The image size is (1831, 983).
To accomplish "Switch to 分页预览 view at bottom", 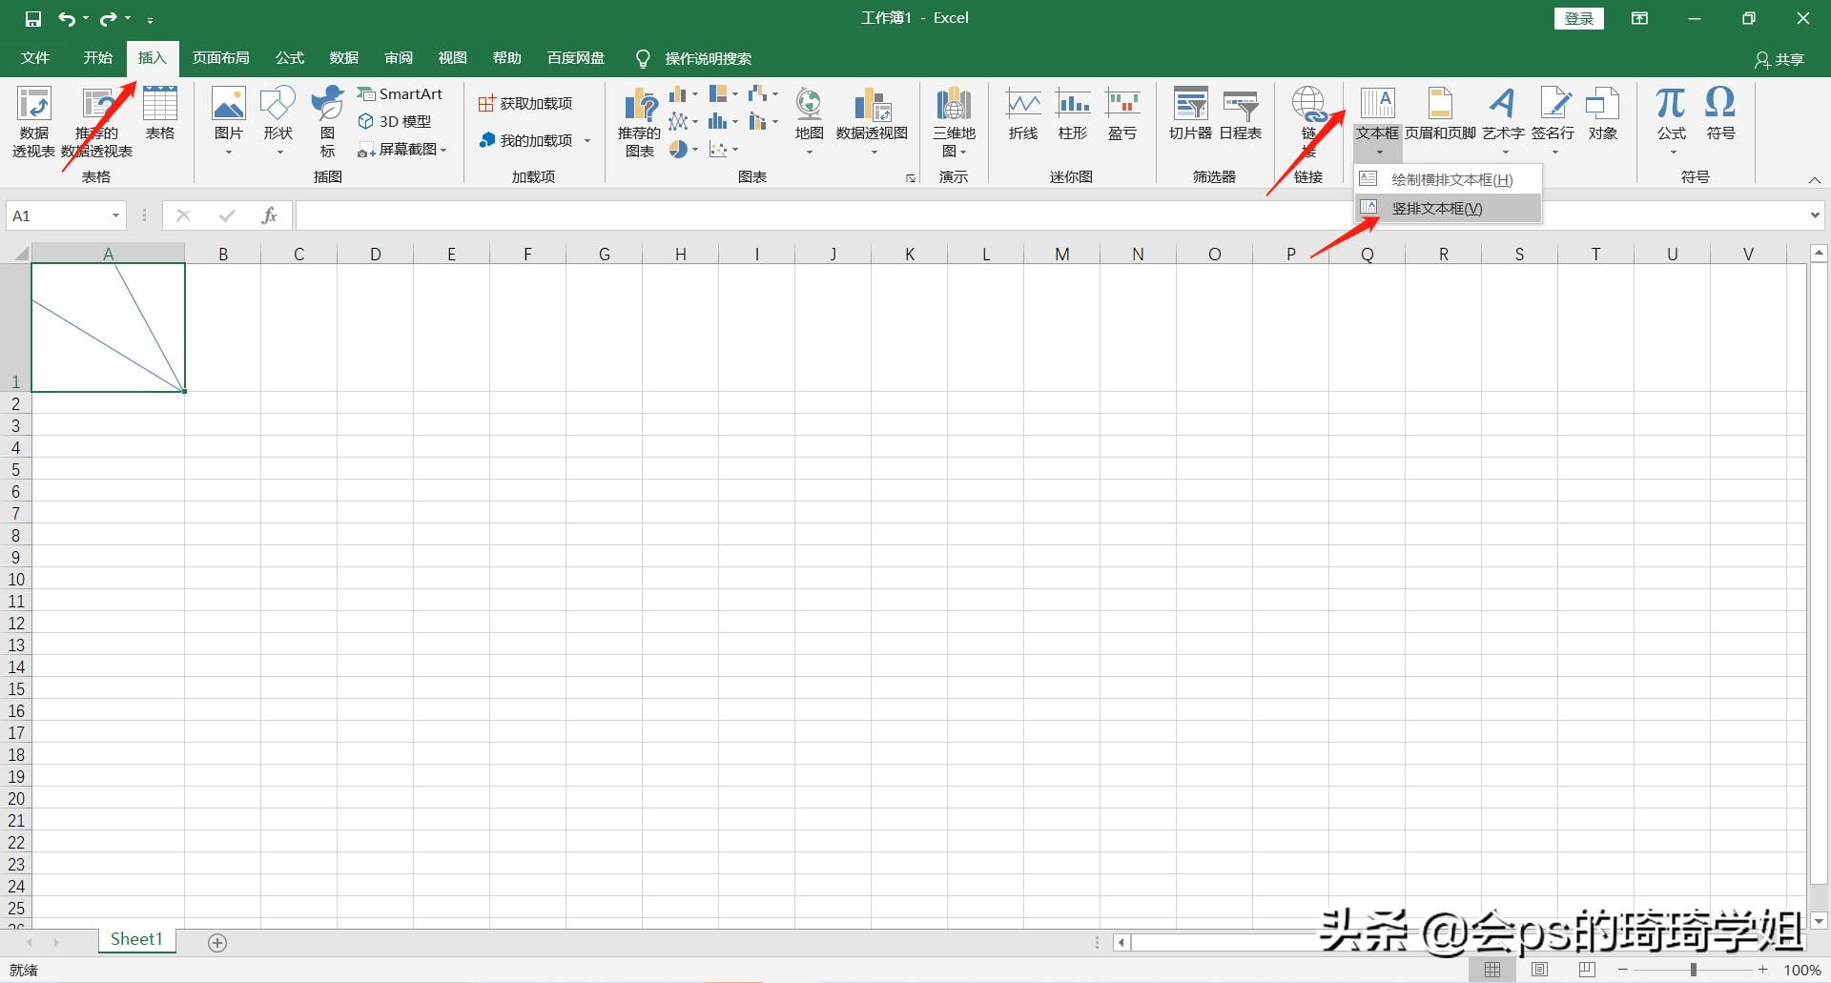I will click(1586, 969).
